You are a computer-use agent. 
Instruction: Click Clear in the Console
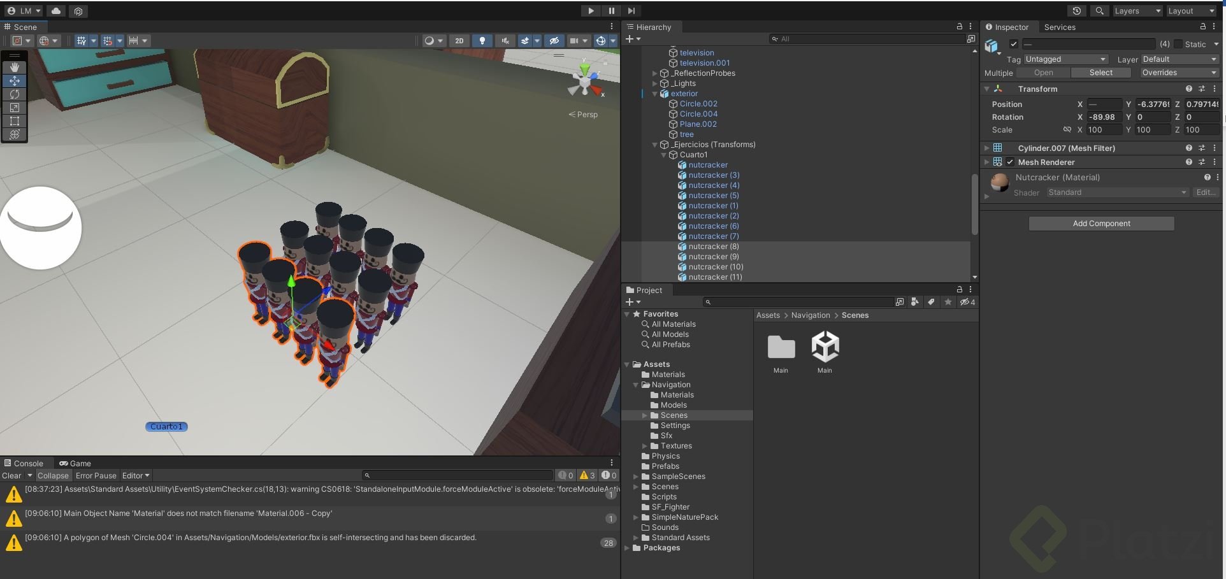[11, 475]
